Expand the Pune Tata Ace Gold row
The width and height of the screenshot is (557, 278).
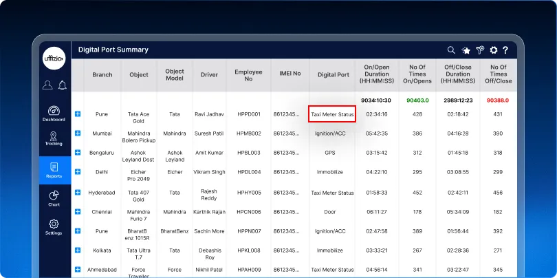coord(78,114)
